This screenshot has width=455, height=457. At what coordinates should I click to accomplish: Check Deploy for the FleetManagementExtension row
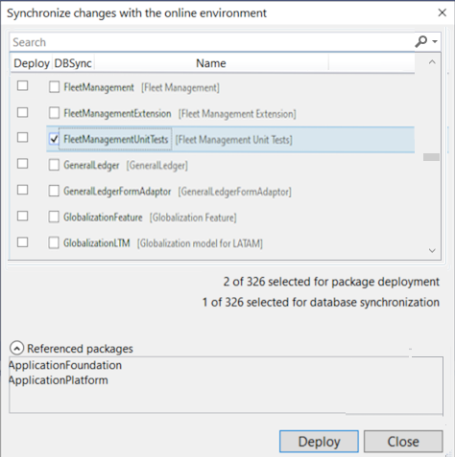[x=22, y=112]
